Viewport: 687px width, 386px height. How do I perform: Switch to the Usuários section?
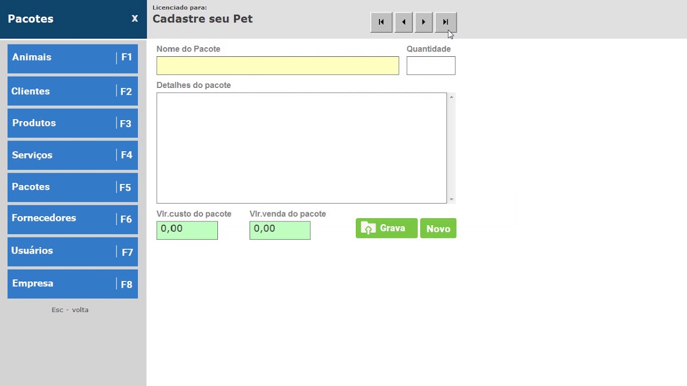(72, 251)
